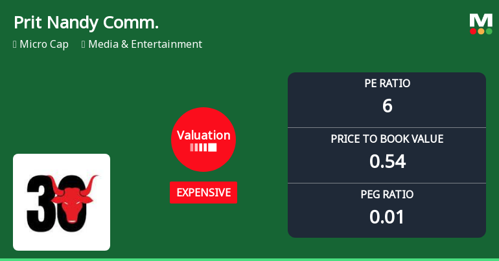
Task: Click the price to book value 0.54
Action: pos(387,161)
